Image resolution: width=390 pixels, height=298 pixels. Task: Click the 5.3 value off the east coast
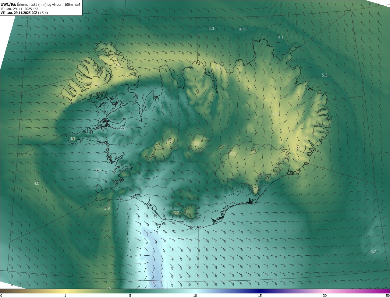(x=324, y=75)
